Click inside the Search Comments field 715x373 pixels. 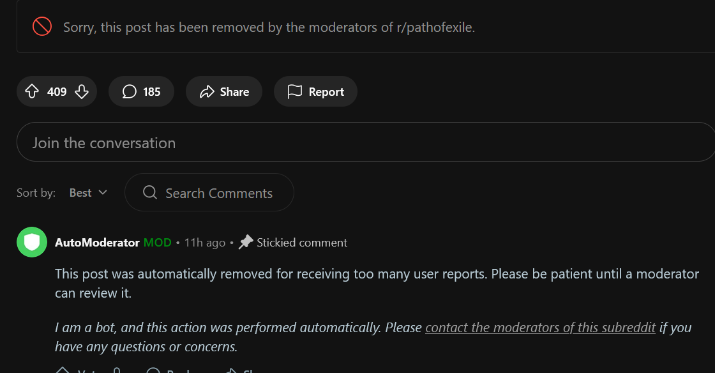coord(219,192)
